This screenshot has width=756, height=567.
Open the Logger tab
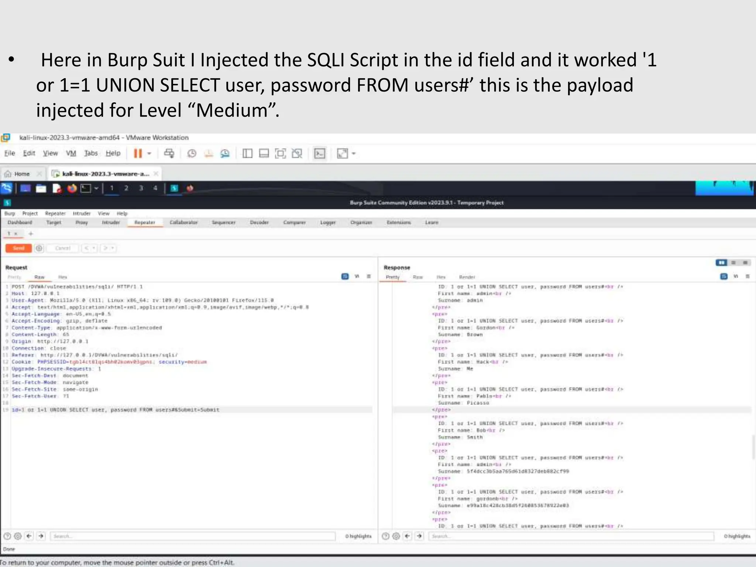click(328, 223)
